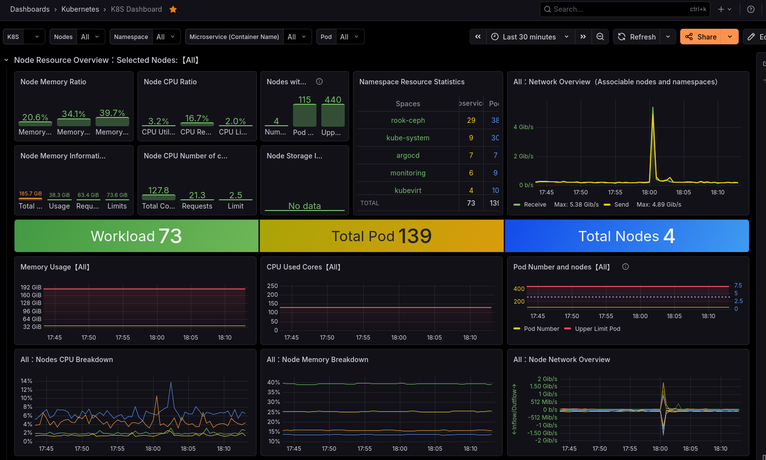Open the kube-system namespace link
This screenshot has height=460, width=766.
click(x=408, y=138)
